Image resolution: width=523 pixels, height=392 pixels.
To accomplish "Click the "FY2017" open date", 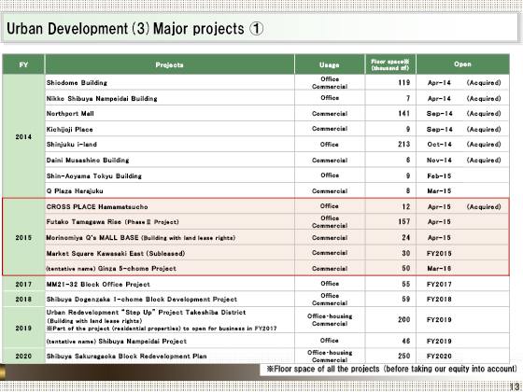I will coord(439,285).
